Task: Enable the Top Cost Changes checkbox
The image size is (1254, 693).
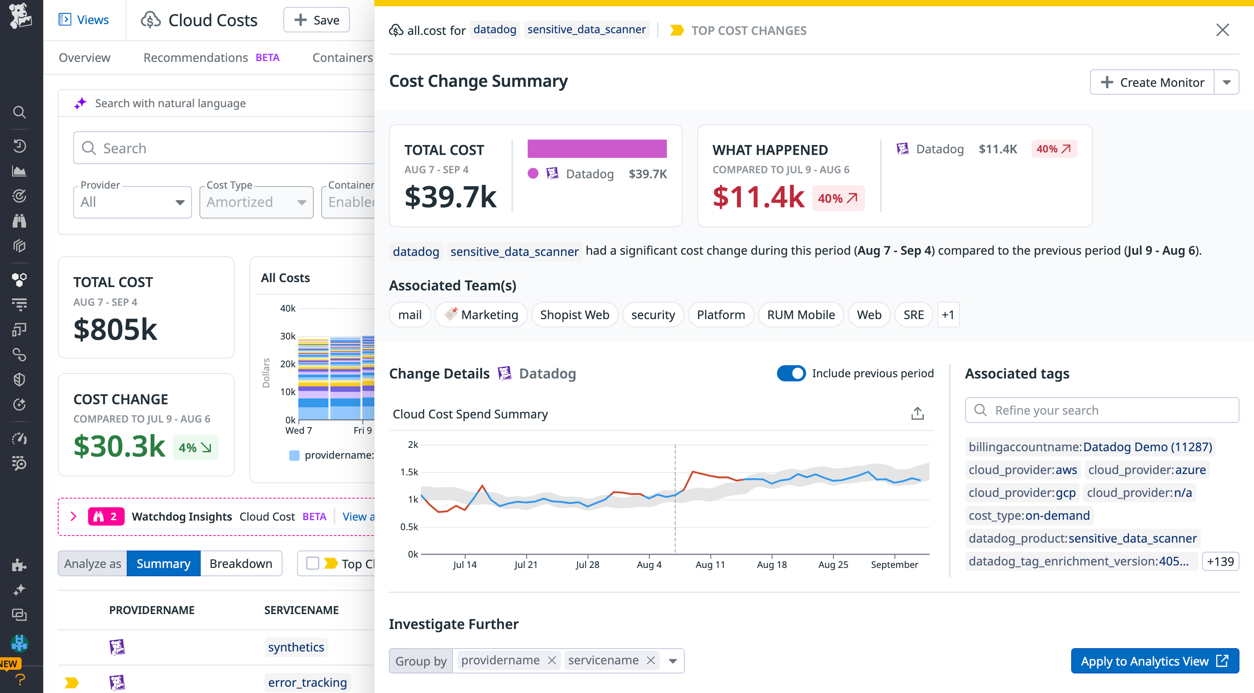Action: pos(312,563)
